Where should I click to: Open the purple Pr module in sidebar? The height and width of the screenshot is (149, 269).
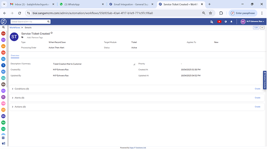point(3,97)
